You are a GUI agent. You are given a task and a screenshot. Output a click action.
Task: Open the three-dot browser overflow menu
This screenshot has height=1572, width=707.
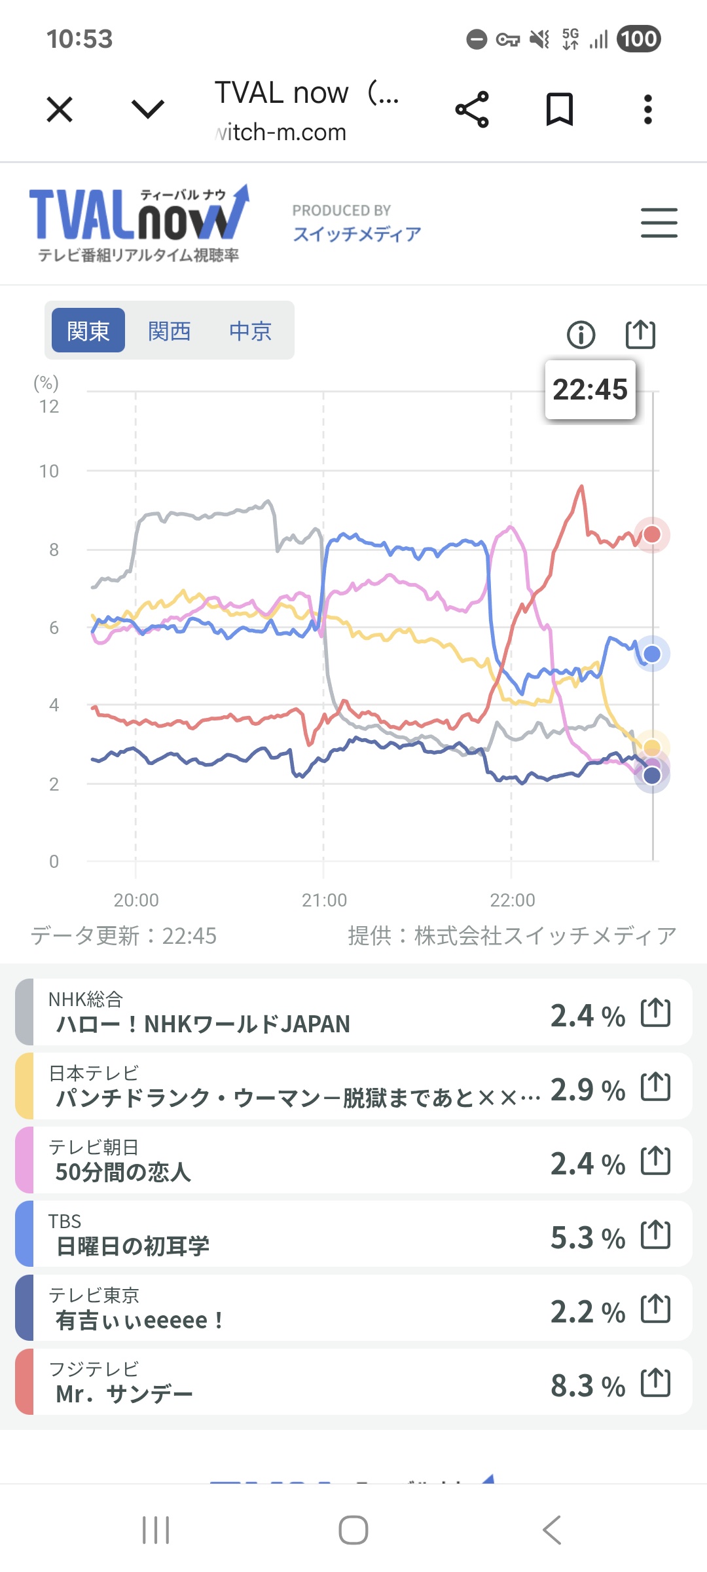(x=647, y=109)
